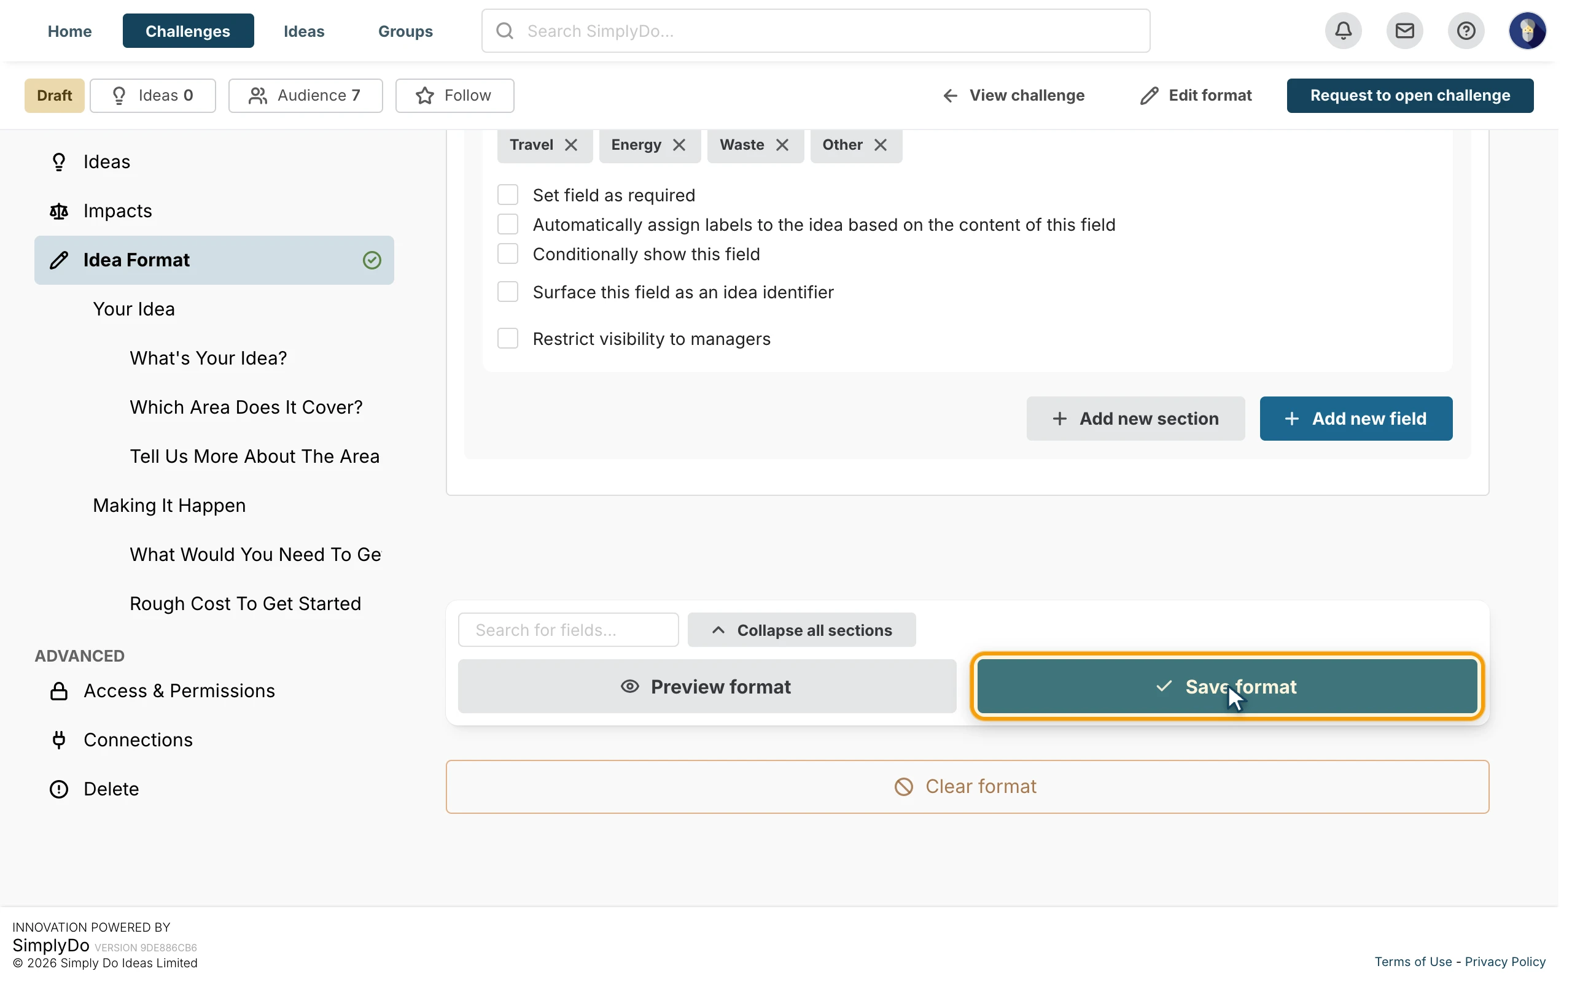Go to the Home tab
The image size is (1572, 982).
(69, 31)
